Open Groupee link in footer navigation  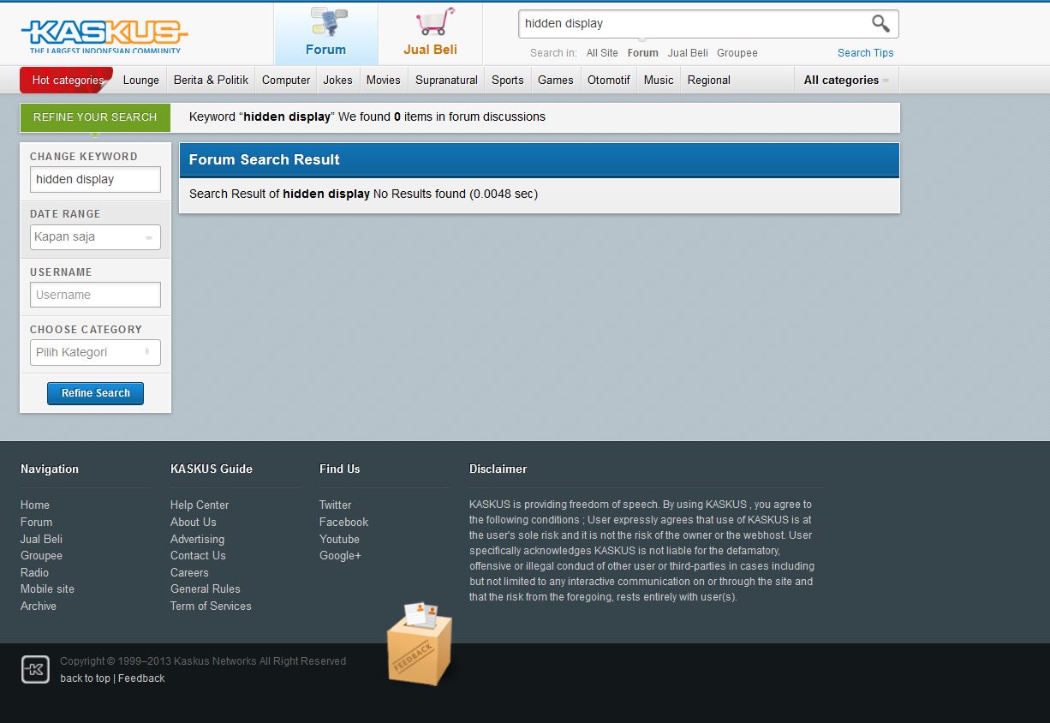pos(41,555)
